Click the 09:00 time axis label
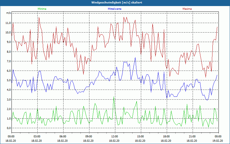Image resolution: width=230 pixels, height=144 pixels. click(89, 137)
